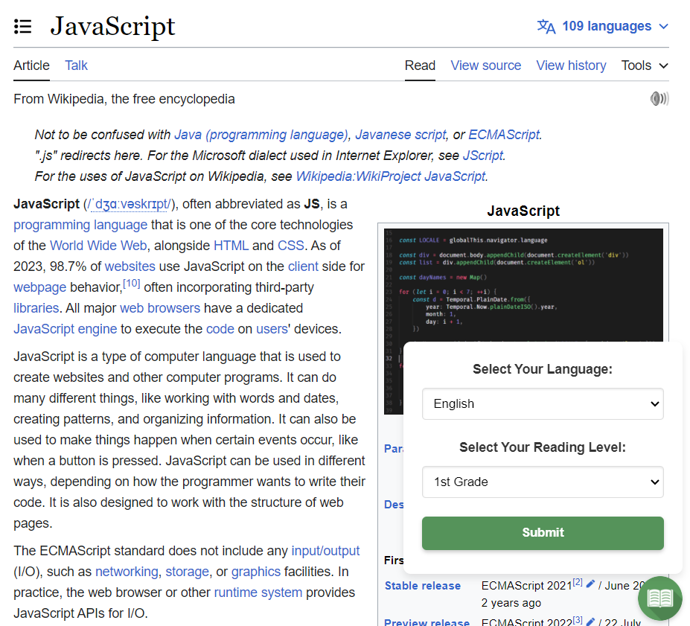Click the 'Select Your Reading Level:' label
This screenshot has height=626, width=690.
[543, 447]
